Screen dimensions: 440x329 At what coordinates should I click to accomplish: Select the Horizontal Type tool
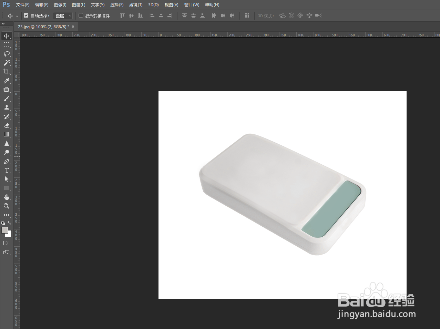[7, 170]
